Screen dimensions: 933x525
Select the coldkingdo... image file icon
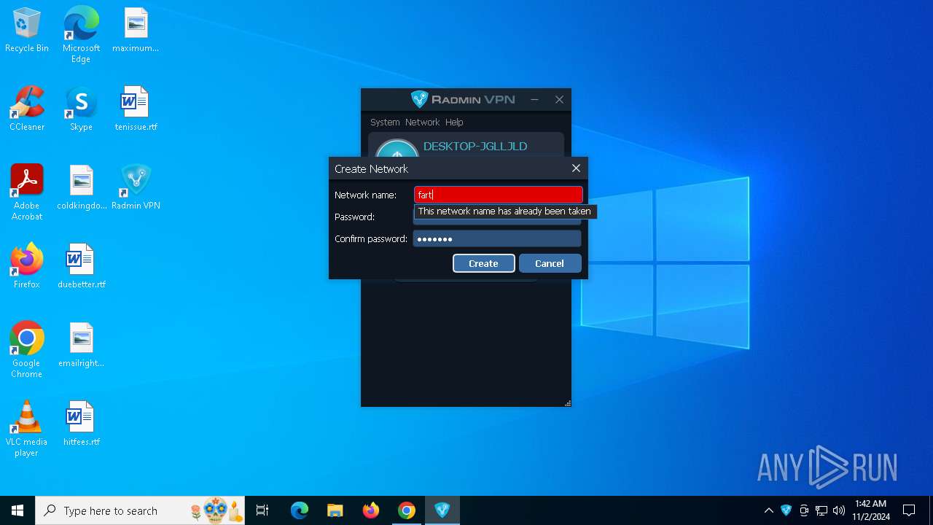(x=81, y=188)
